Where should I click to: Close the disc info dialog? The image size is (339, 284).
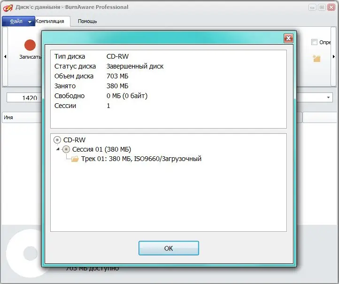coord(288,38)
